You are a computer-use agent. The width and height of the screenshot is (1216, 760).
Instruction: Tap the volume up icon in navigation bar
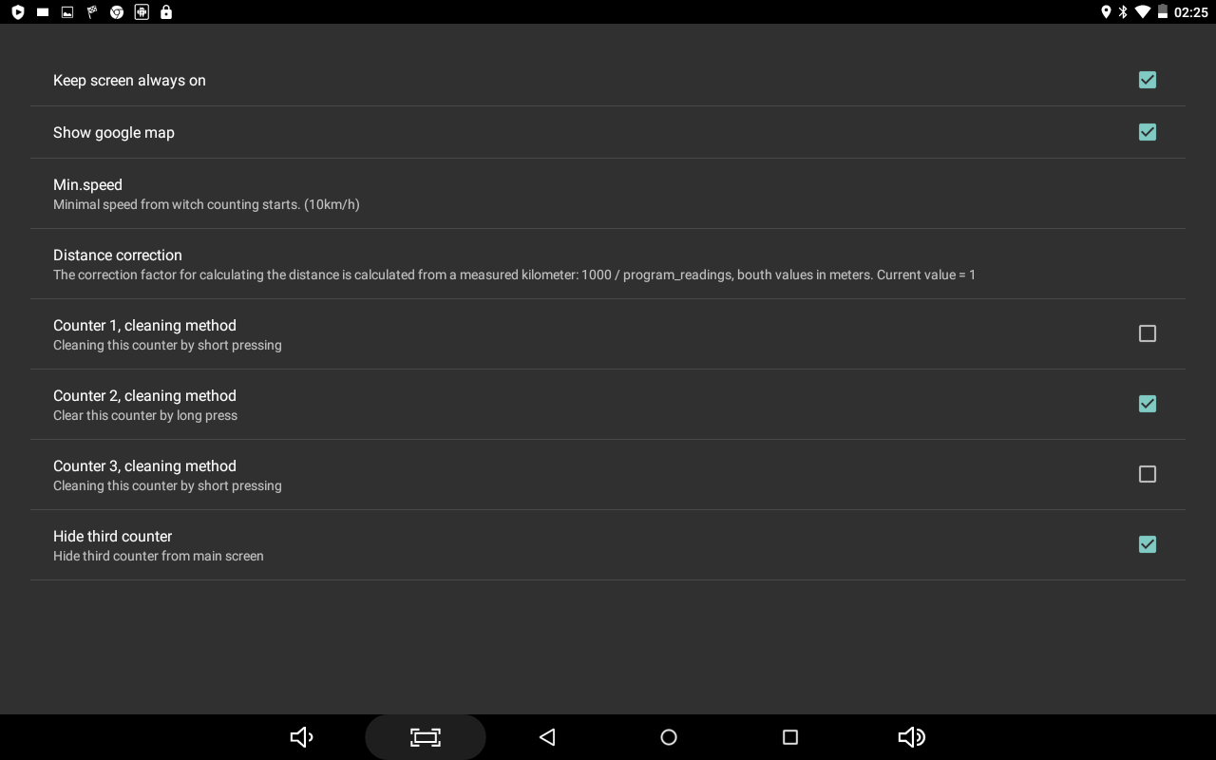coord(912,737)
